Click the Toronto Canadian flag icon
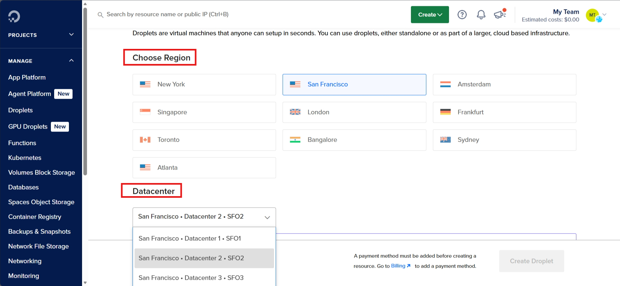 click(145, 140)
